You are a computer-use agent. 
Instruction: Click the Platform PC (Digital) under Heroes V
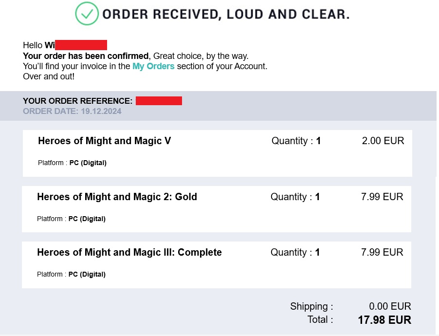(72, 163)
